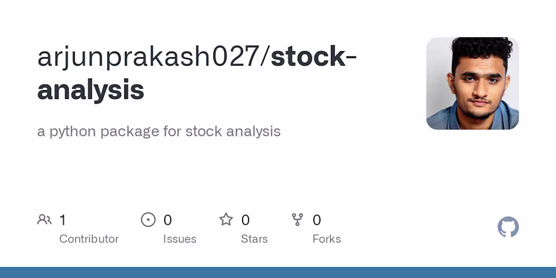Click the Stars star icon
Screen dimensions: 556x278
click(x=226, y=219)
